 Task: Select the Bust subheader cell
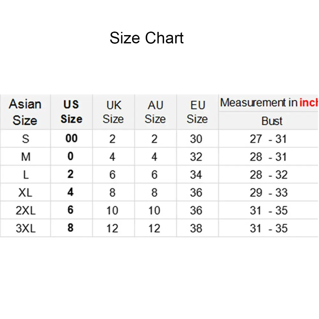272,121
